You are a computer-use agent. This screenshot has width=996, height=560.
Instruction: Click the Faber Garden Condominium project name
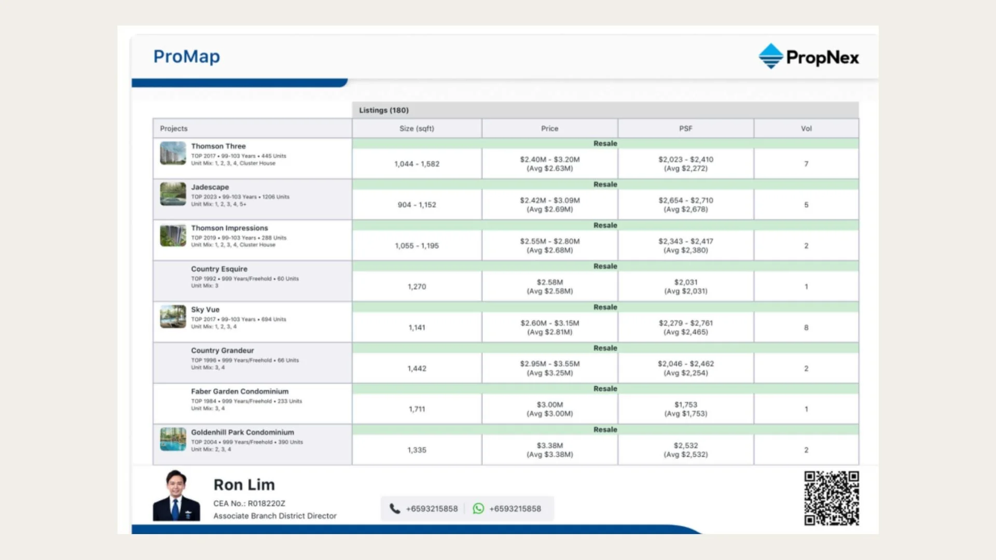click(x=240, y=391)
